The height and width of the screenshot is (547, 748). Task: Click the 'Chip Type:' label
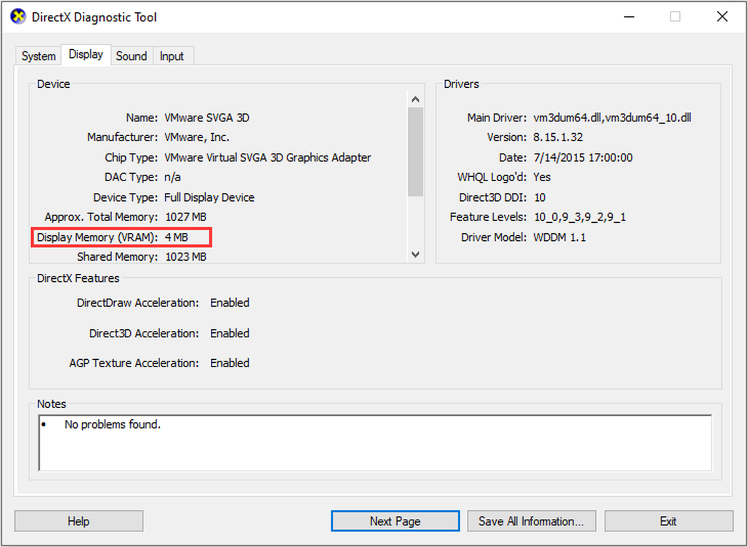coord(132,157)
